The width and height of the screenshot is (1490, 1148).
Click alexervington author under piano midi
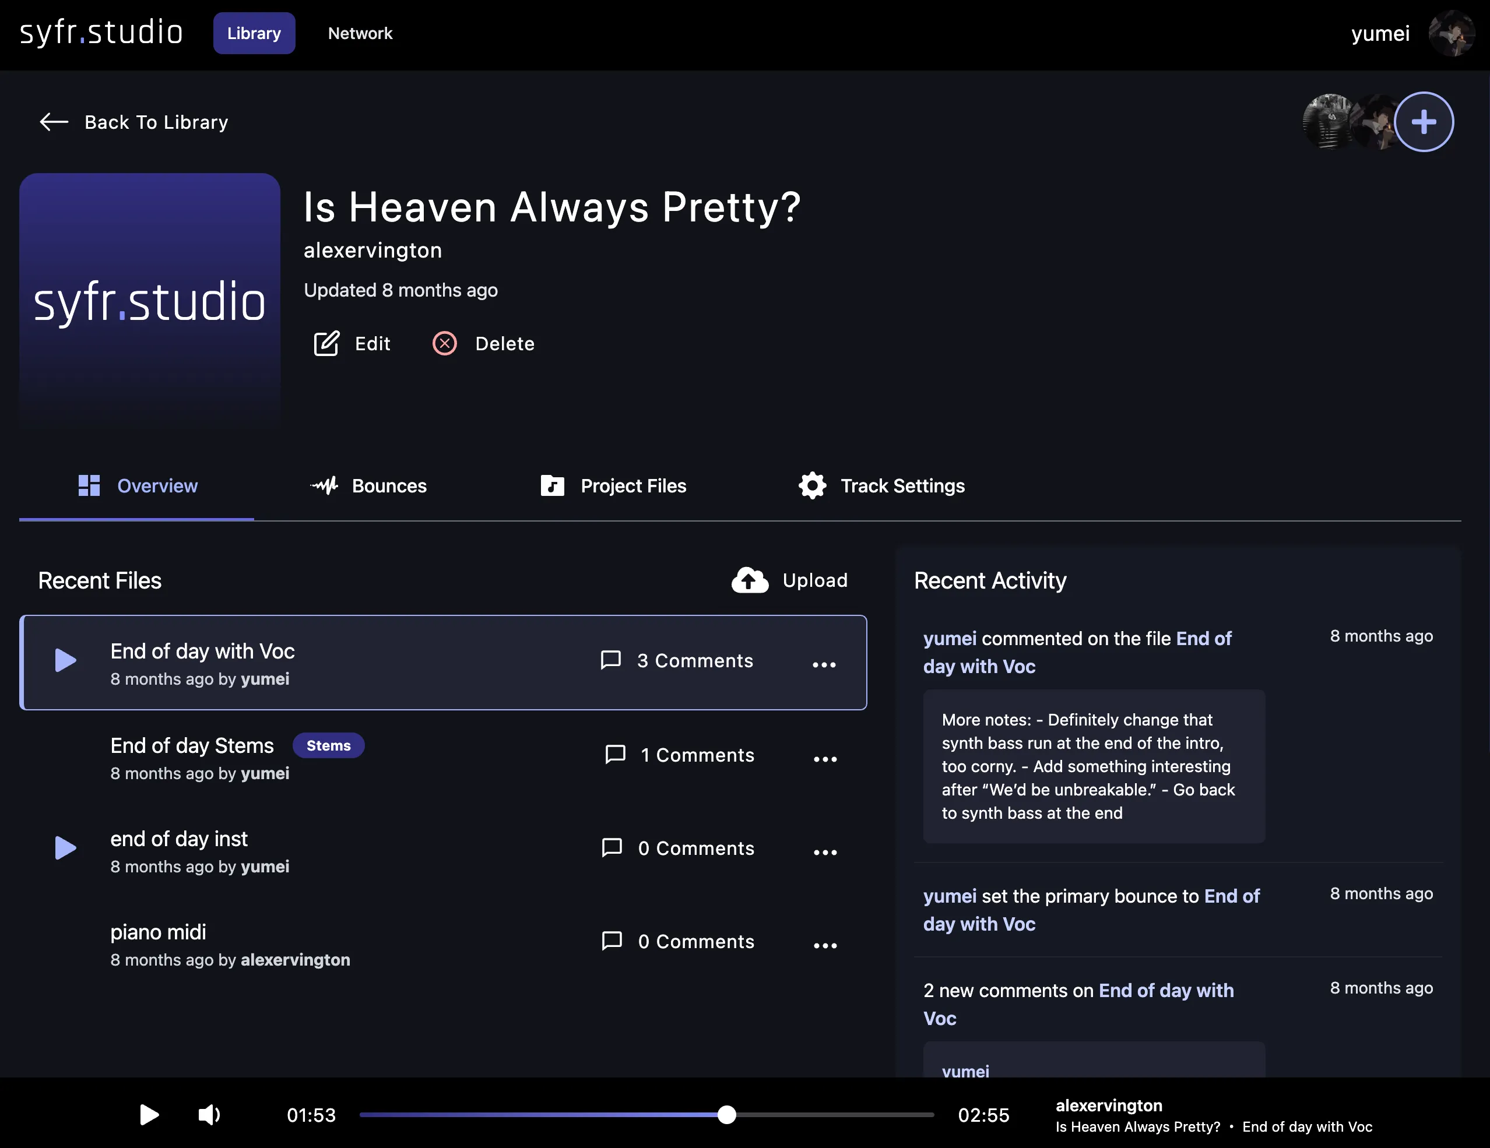pyautogui.click(x=296, y=960)
